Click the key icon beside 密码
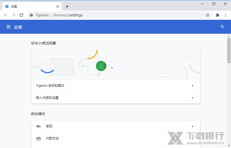 [x=38, y=126]
